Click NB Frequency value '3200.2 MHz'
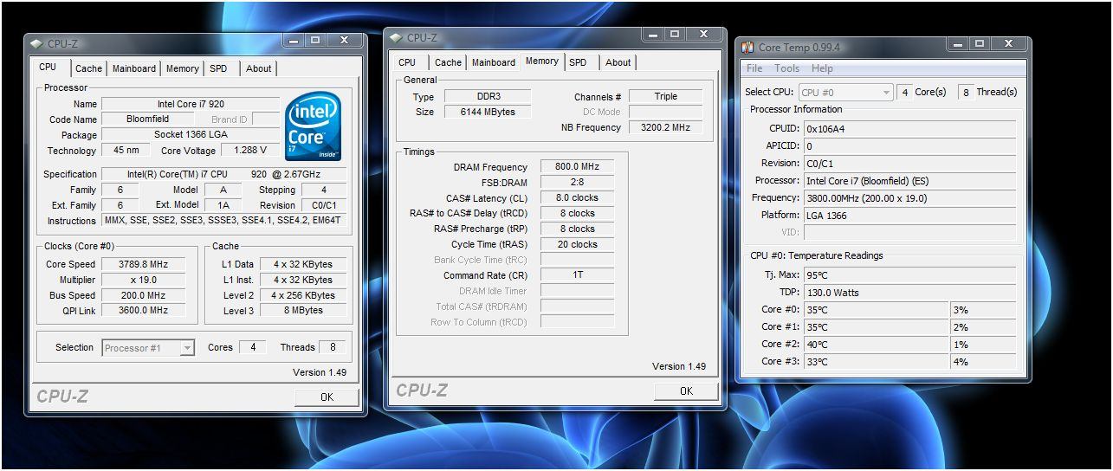 coord(665,127)
